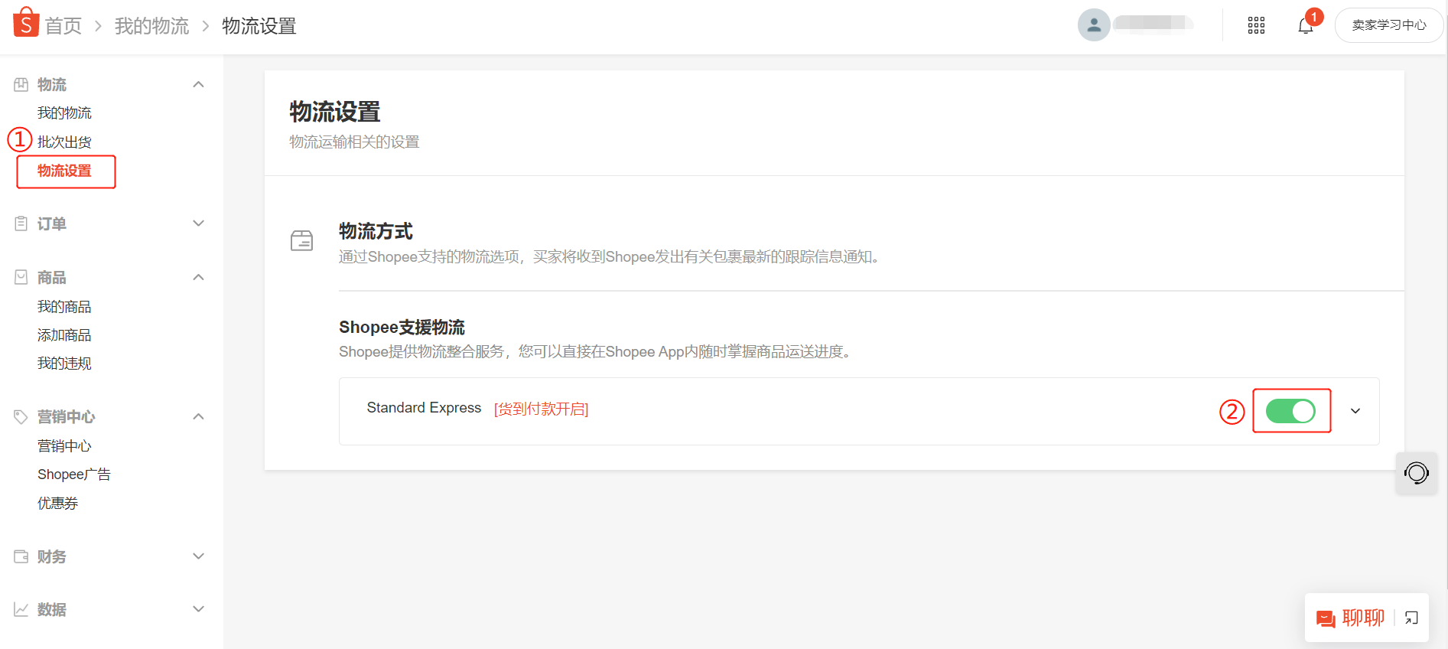This screenshot has width=1448, height=649.
Task: Click the Standard Express label
Action: 424,408
